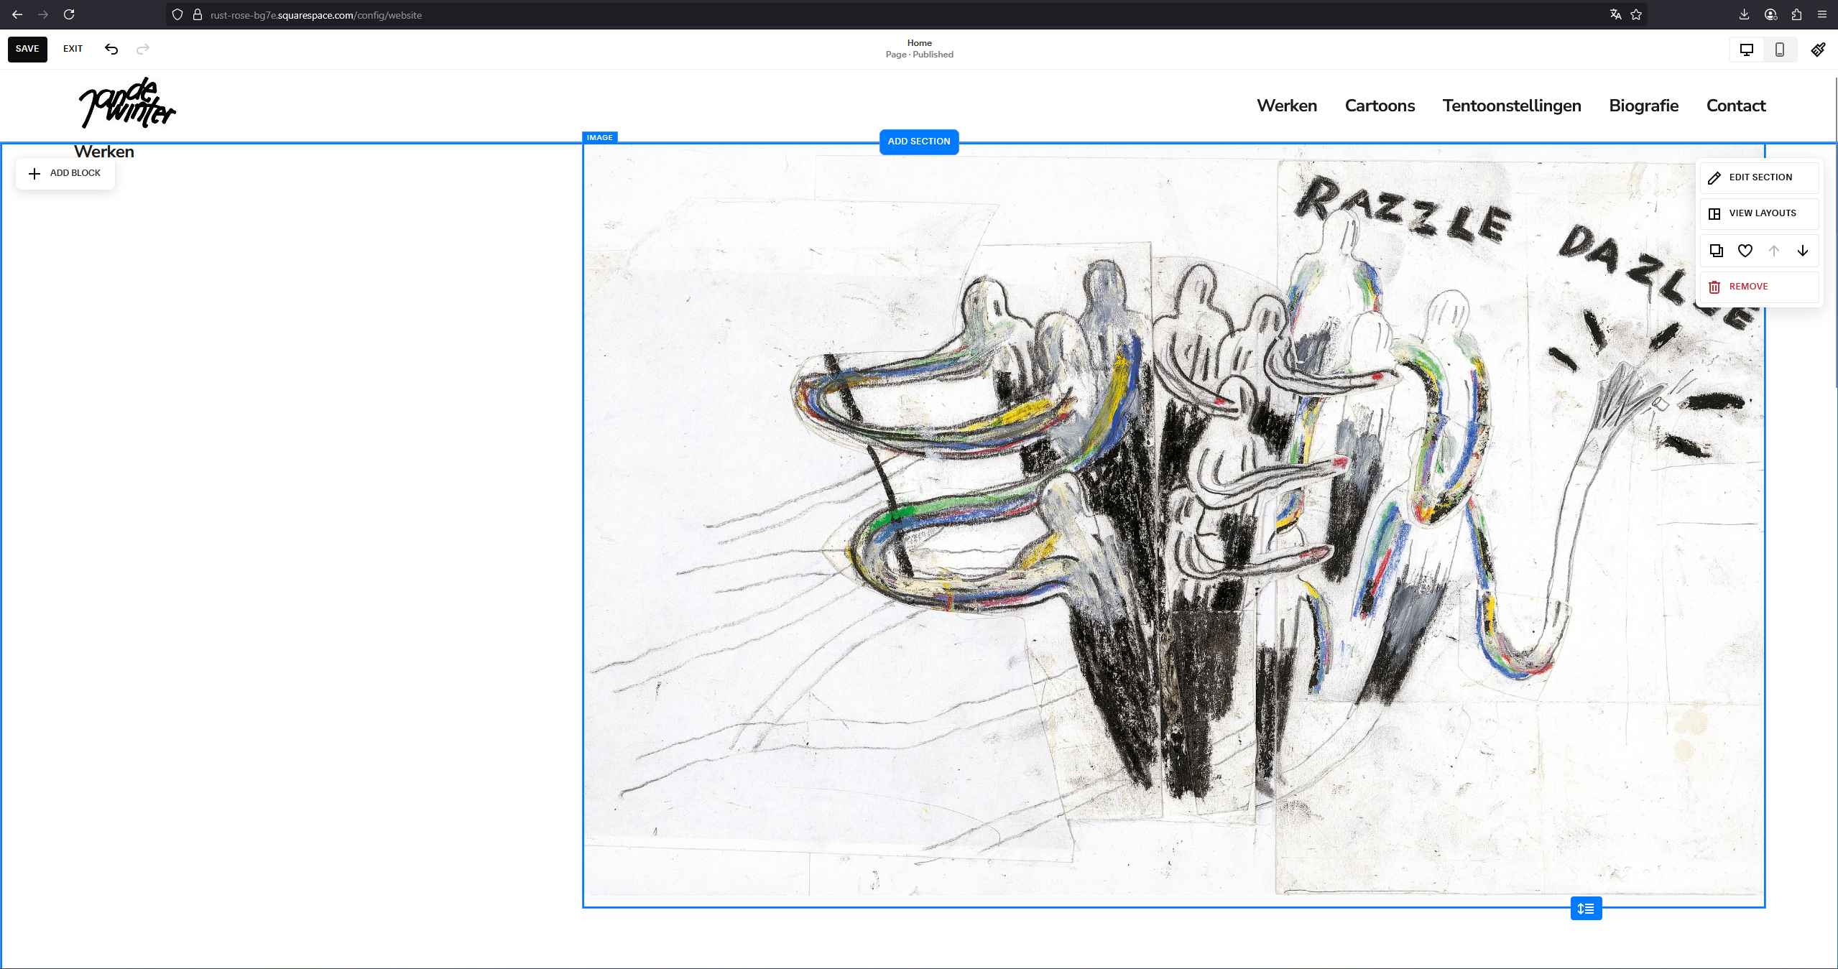This screenshot has width=1838, height=969.
Task: Undo the last edit
Action: point(111,49)
